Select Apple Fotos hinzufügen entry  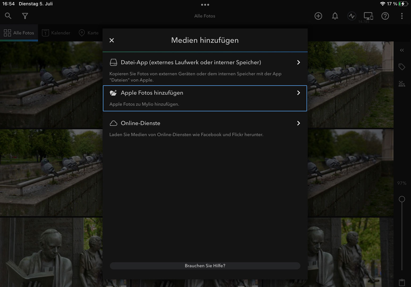point(205,98)
